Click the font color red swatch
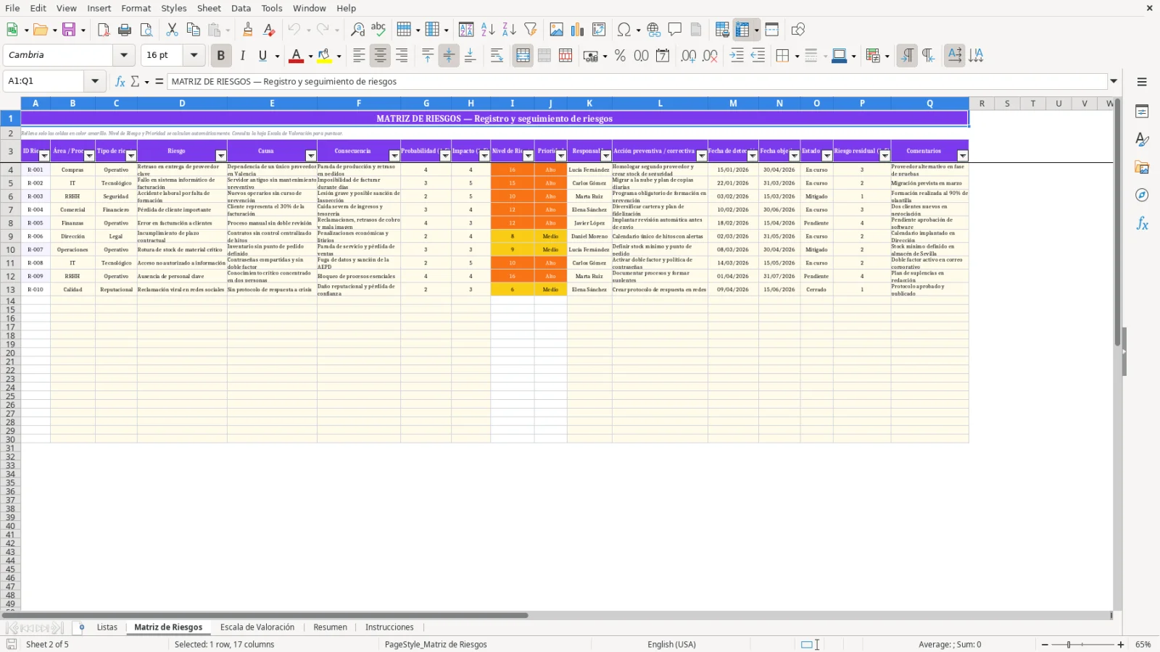Viewport: 1160px width, 652px height. [296, 56]
